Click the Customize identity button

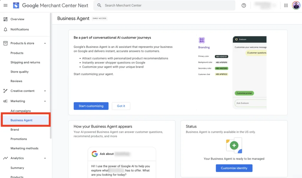[234, 168]
